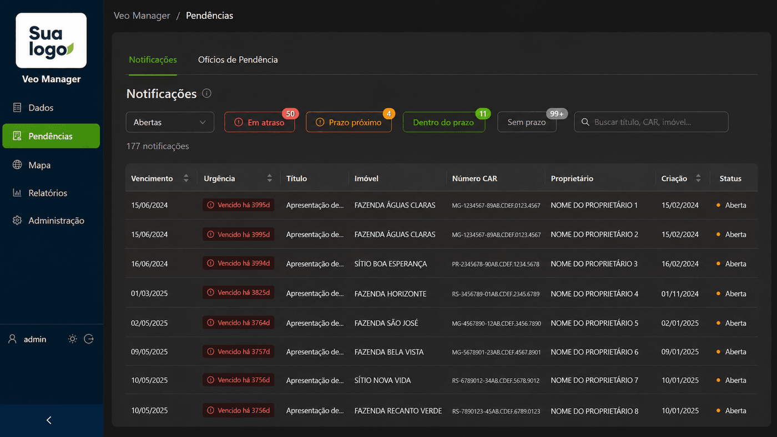Screen dimensions: 777x437
Task: Open the Abertas status dropdown
Action: tap(170, 122)
